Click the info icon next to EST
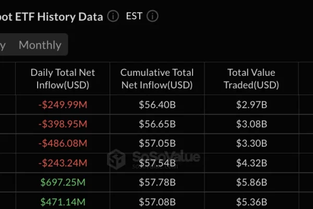This screenshot has width=313, height=209. 152,16
